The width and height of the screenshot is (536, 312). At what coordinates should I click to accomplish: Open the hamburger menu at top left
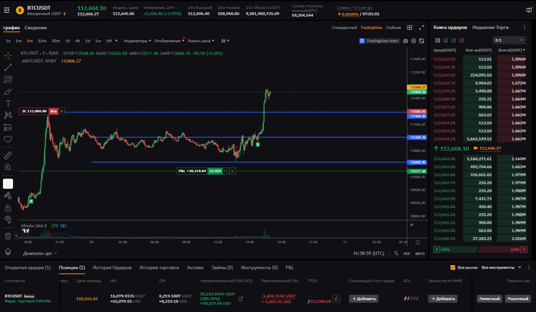pyautogui.click(x=6, y=10)
